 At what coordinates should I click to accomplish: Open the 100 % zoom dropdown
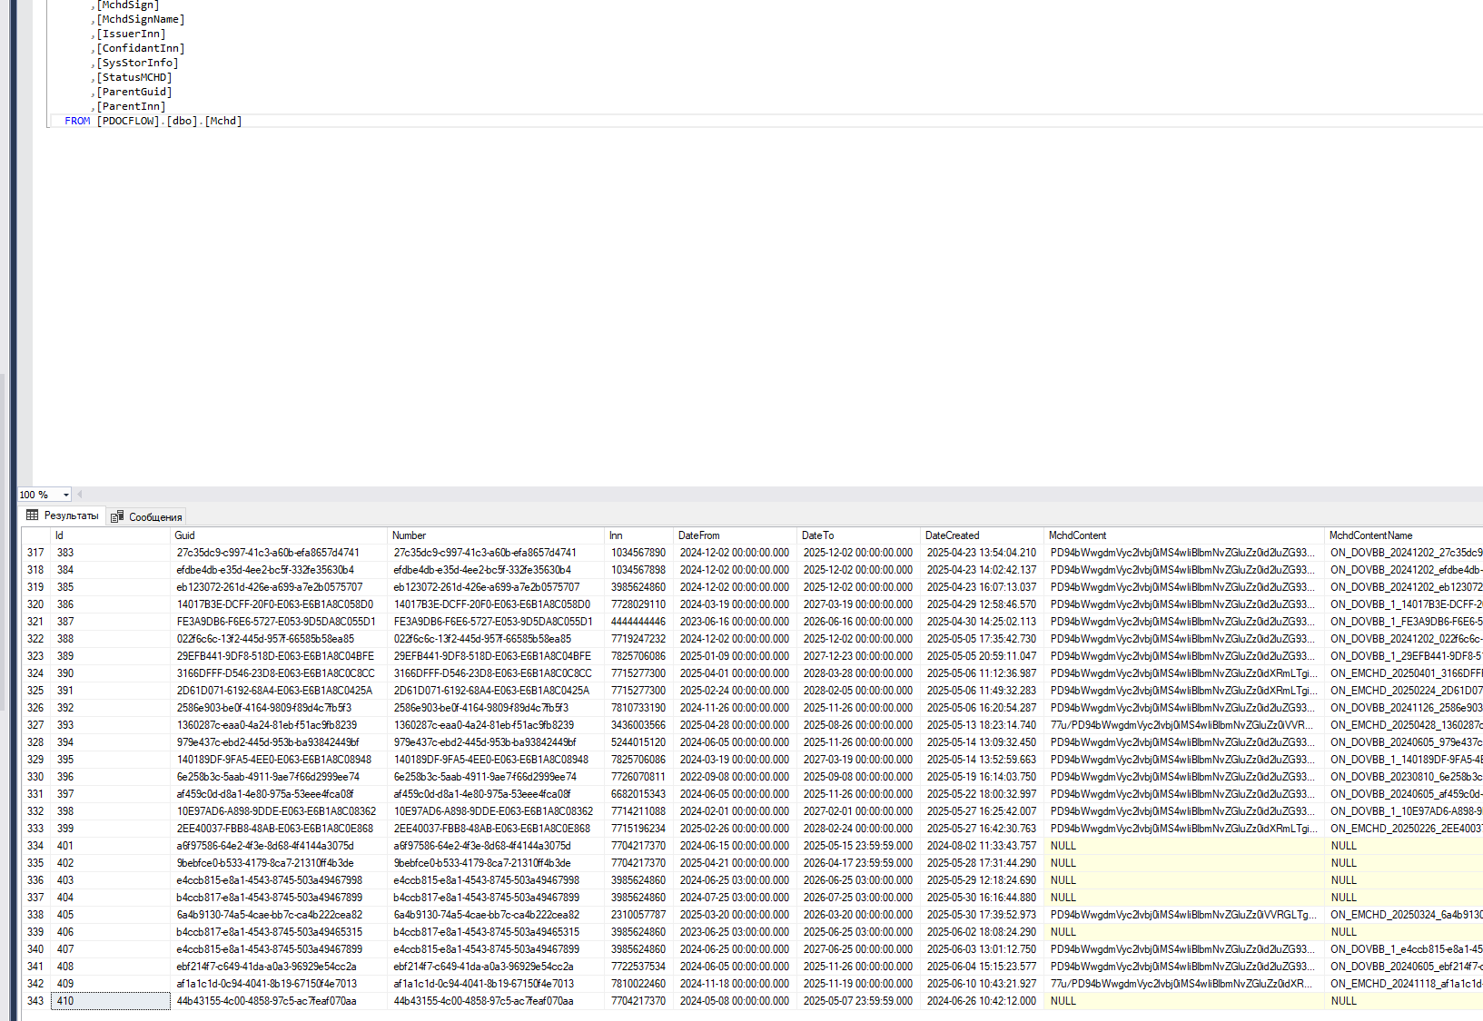[x=66, y=495]
